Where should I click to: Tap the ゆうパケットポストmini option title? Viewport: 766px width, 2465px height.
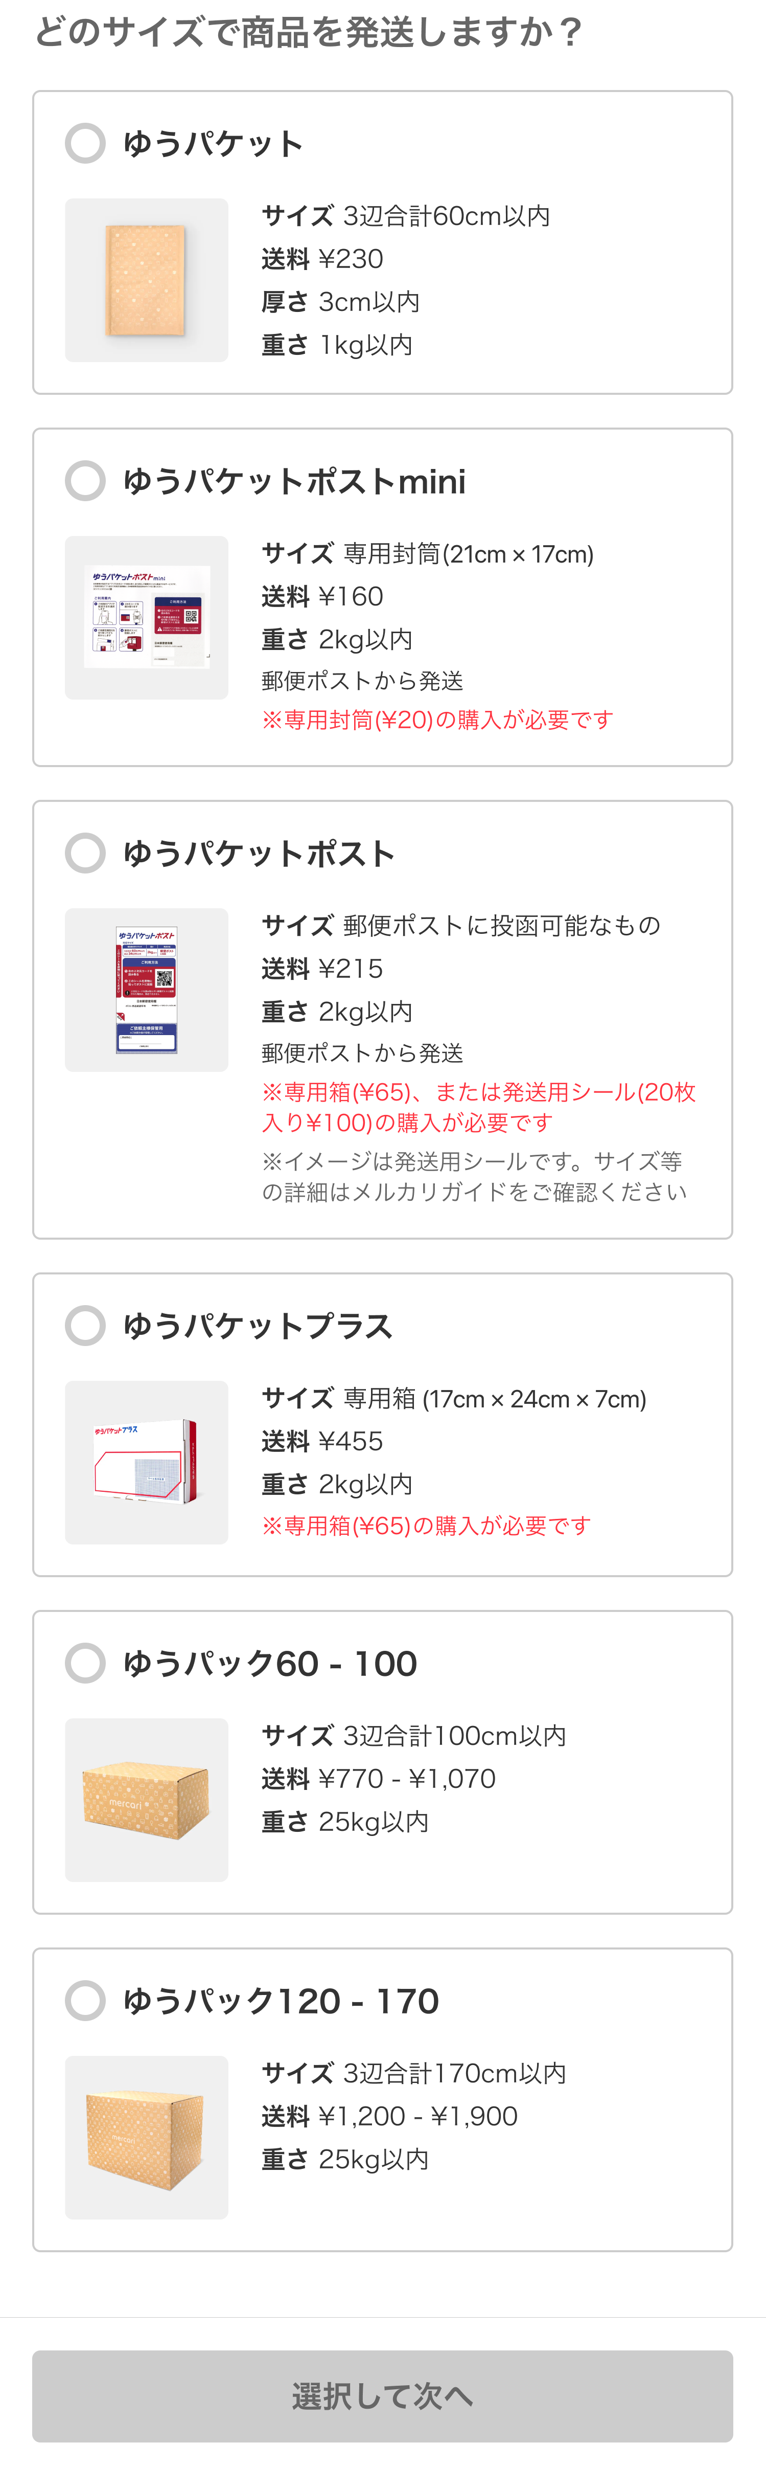pyautogui.click(x=294, y=481)
